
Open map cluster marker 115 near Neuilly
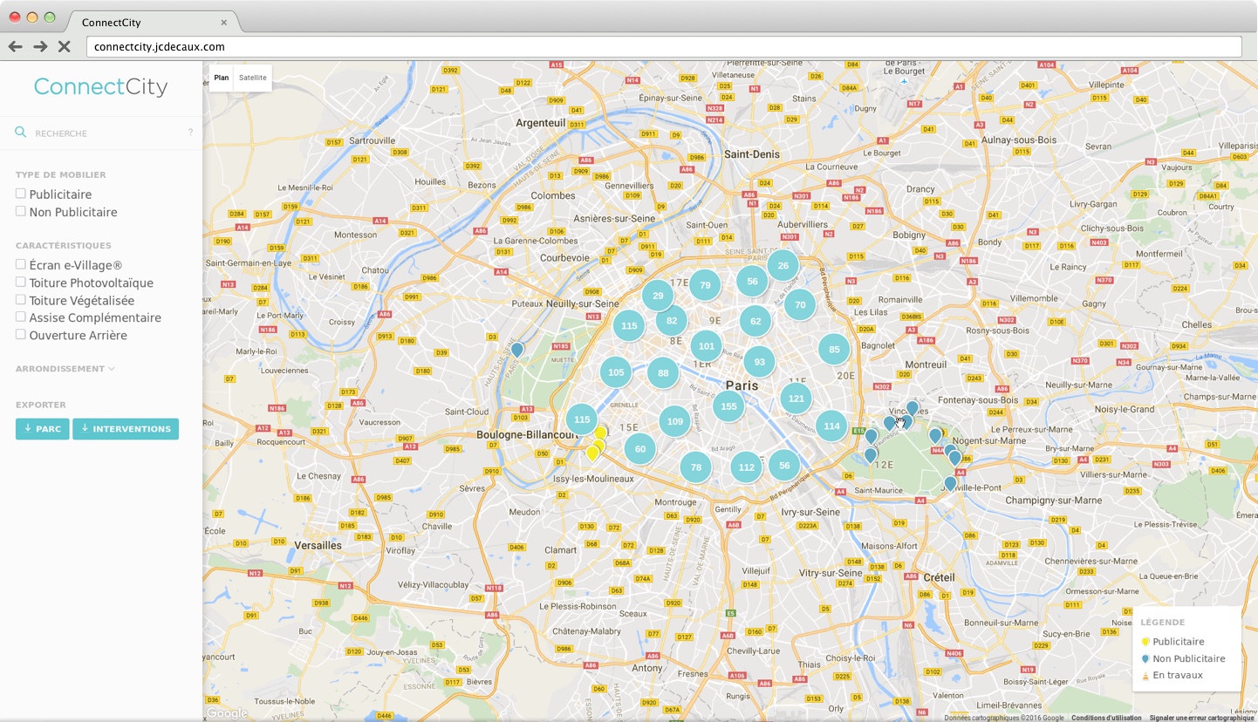pos(629,325)
